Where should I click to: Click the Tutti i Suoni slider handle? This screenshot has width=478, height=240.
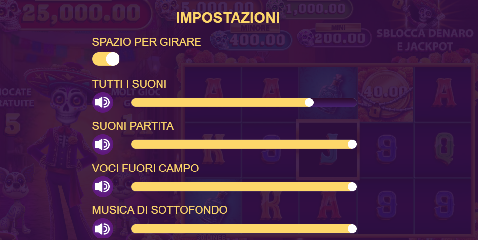tap(309, 103)
